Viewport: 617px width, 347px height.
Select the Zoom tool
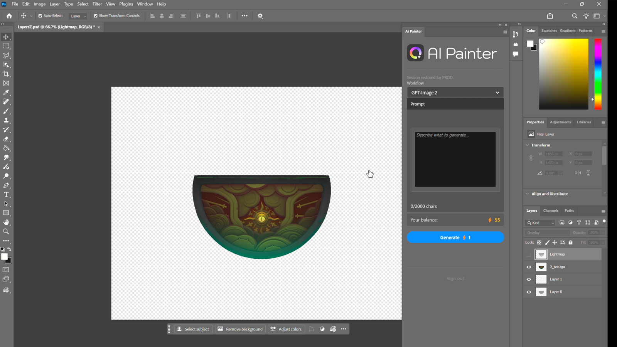[6, 231]
